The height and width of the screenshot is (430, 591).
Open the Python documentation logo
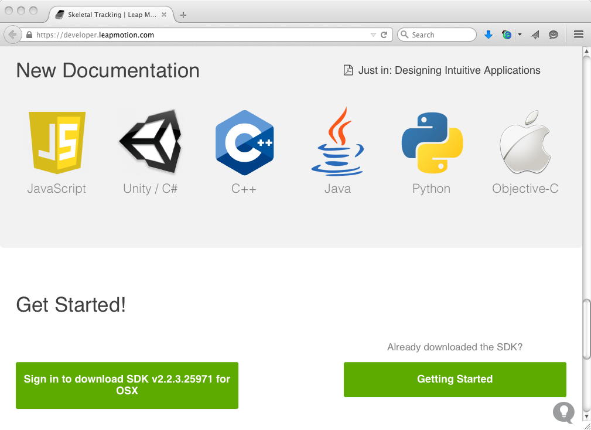432,142
